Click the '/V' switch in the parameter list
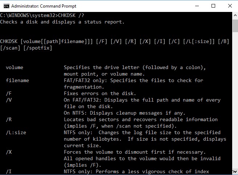Image resolution: width=238 pixels, height=175 pixels. point(9,100)
